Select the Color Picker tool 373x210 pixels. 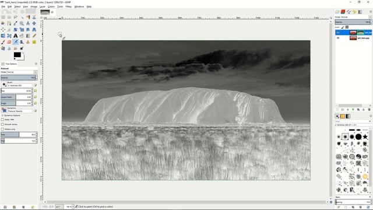[x=16, y=23]
